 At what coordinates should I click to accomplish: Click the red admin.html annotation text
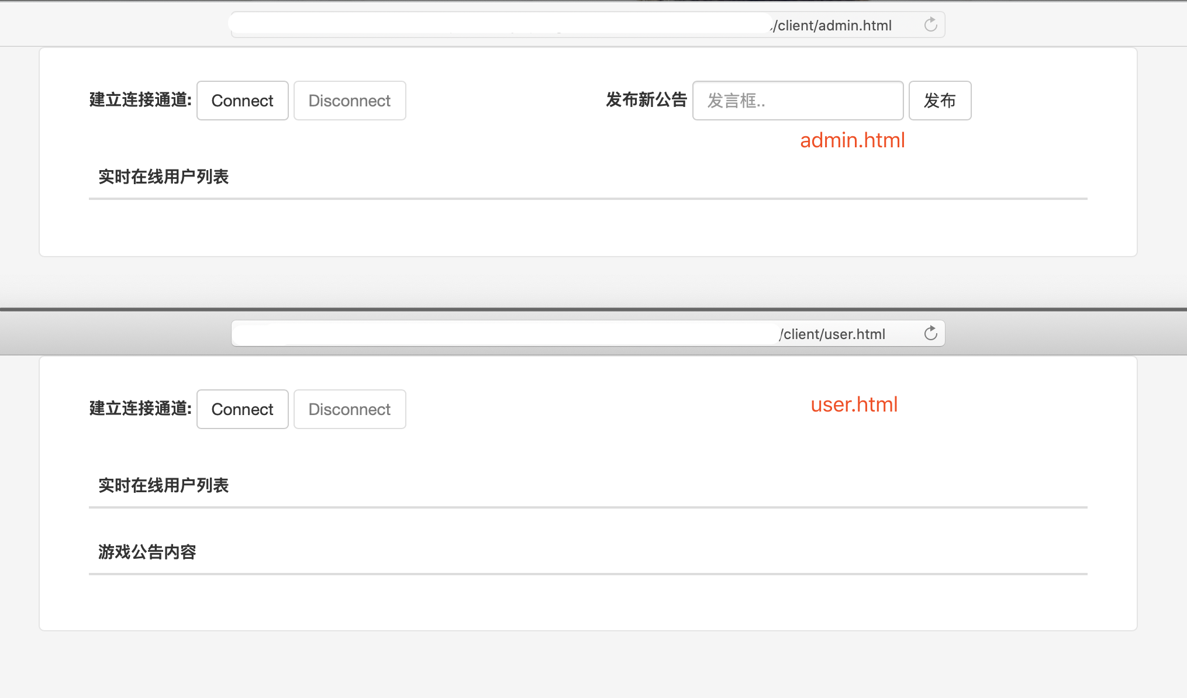(x=852, y=140)
